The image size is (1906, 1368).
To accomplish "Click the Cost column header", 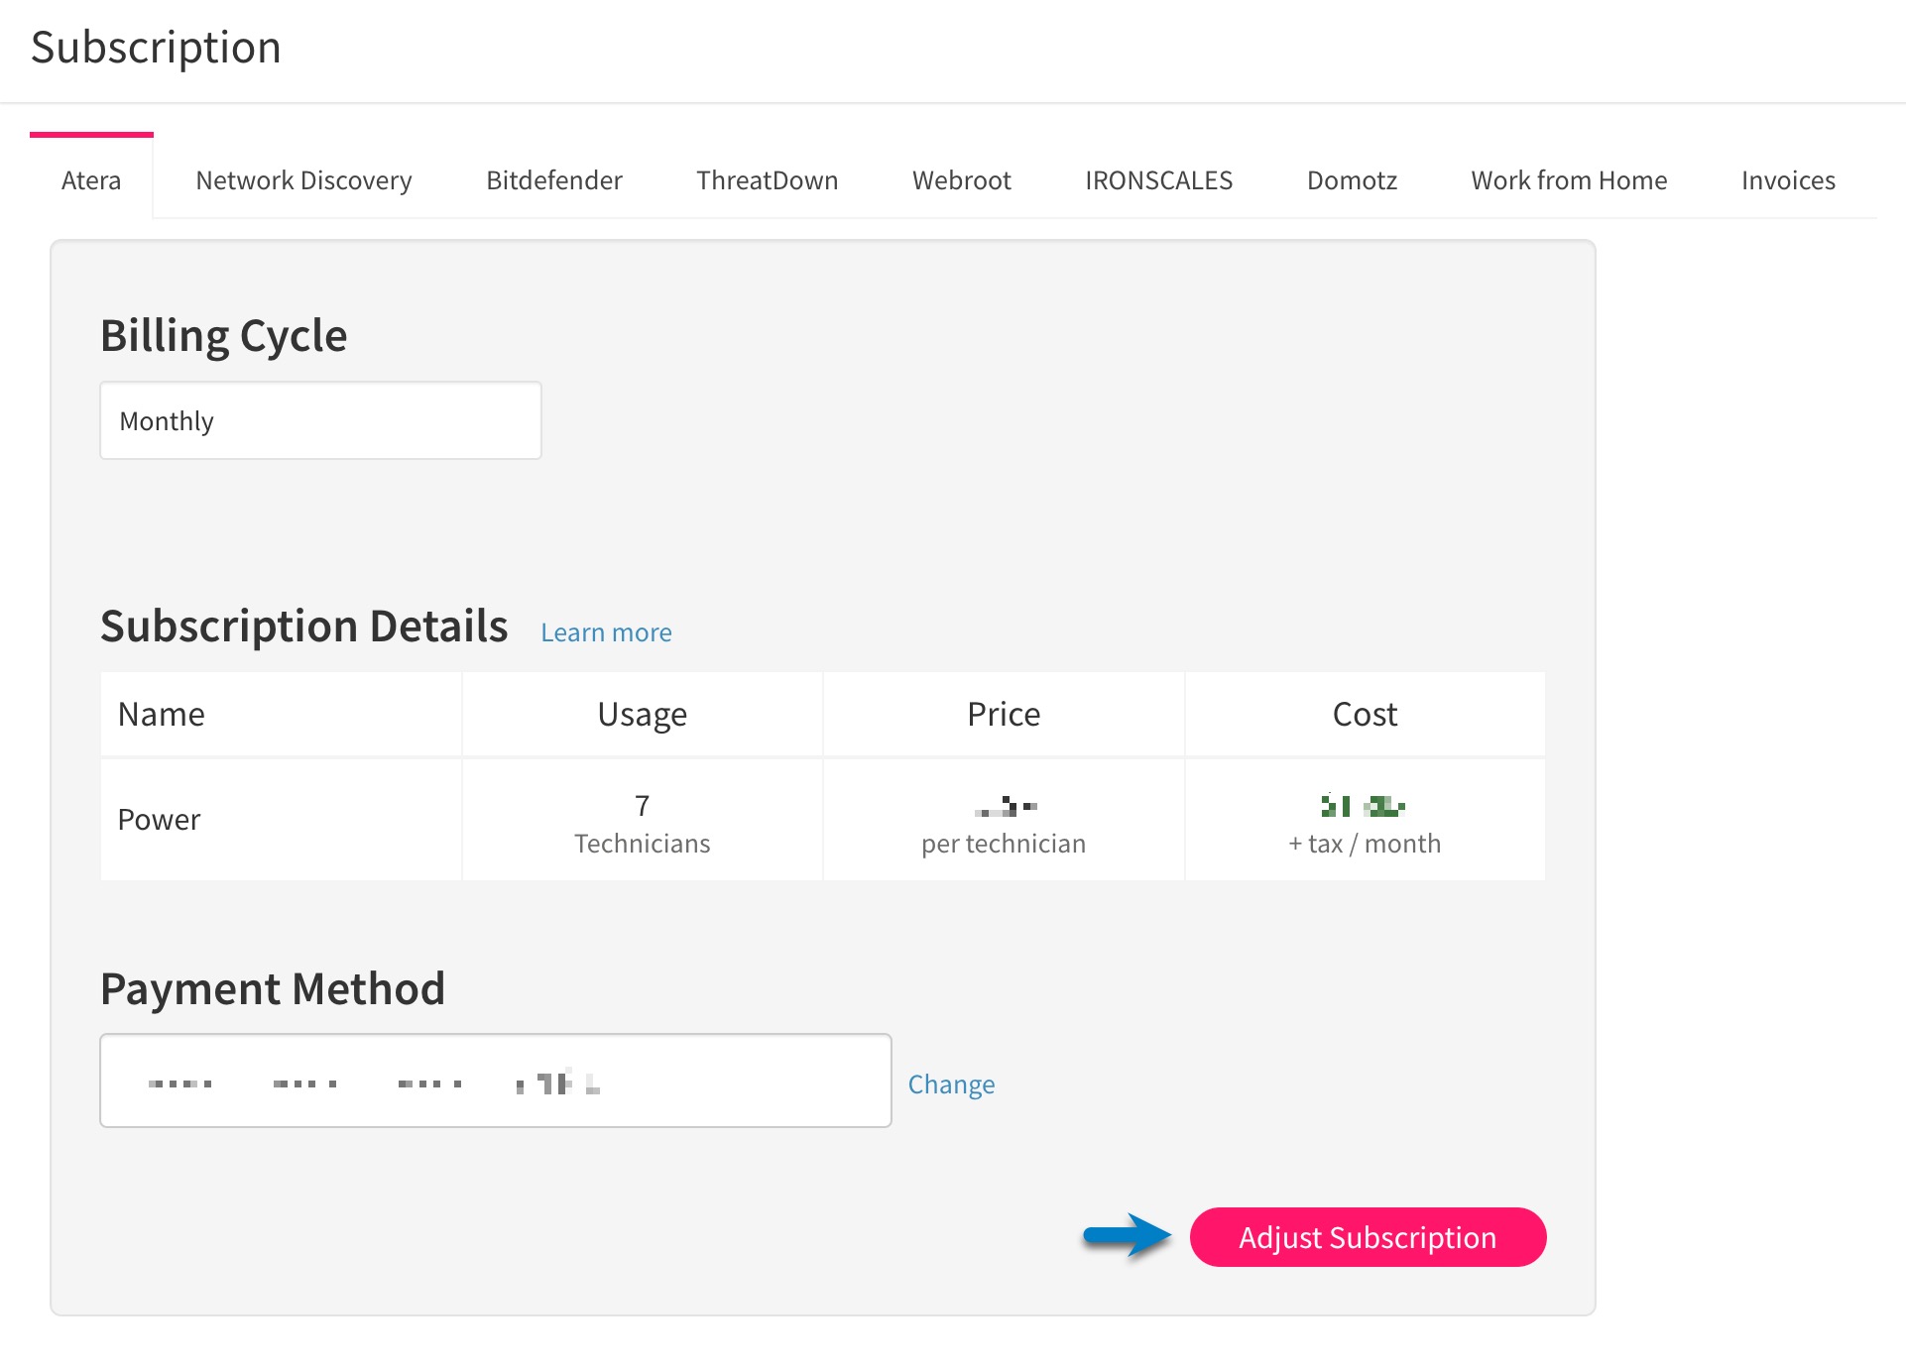I will click(1365, 714).
